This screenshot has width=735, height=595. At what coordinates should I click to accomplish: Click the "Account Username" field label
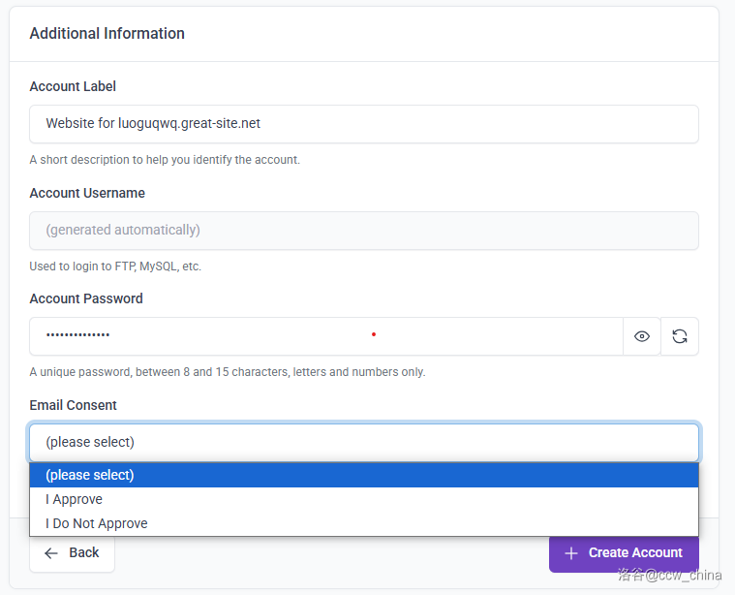pyautogui.click(x=87, y=193)
